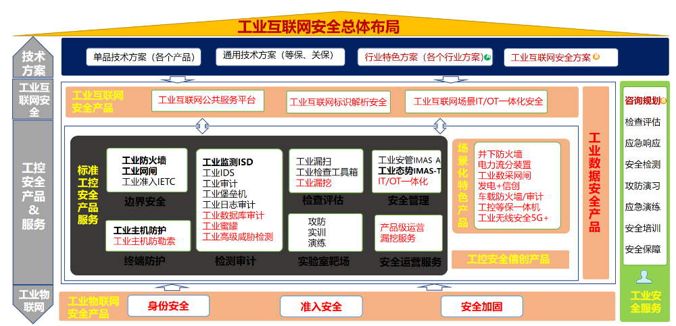
Task: Click the red 工业数据库审计 entry
Action: coord(233,215)
